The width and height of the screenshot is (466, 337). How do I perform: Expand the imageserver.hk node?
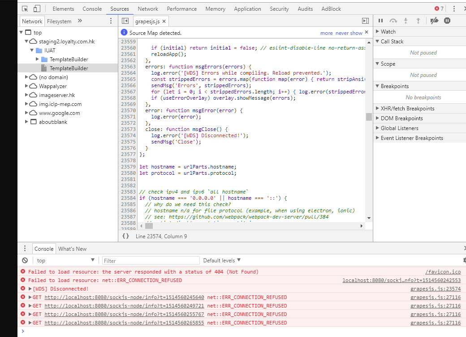tap(26, 95)
